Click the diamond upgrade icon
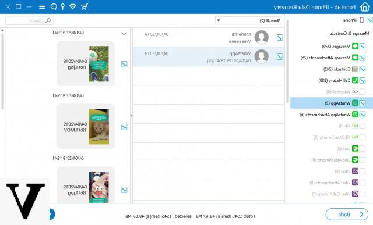373x225 pixels. point(72,6)
